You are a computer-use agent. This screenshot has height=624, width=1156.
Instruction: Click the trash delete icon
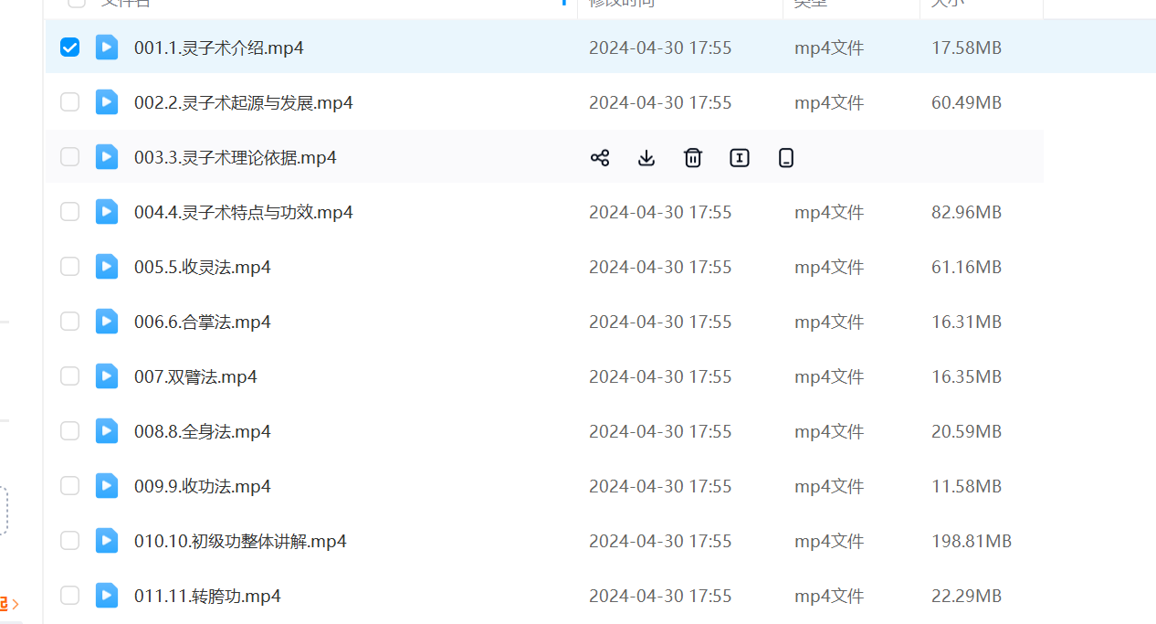click(693, 158)
